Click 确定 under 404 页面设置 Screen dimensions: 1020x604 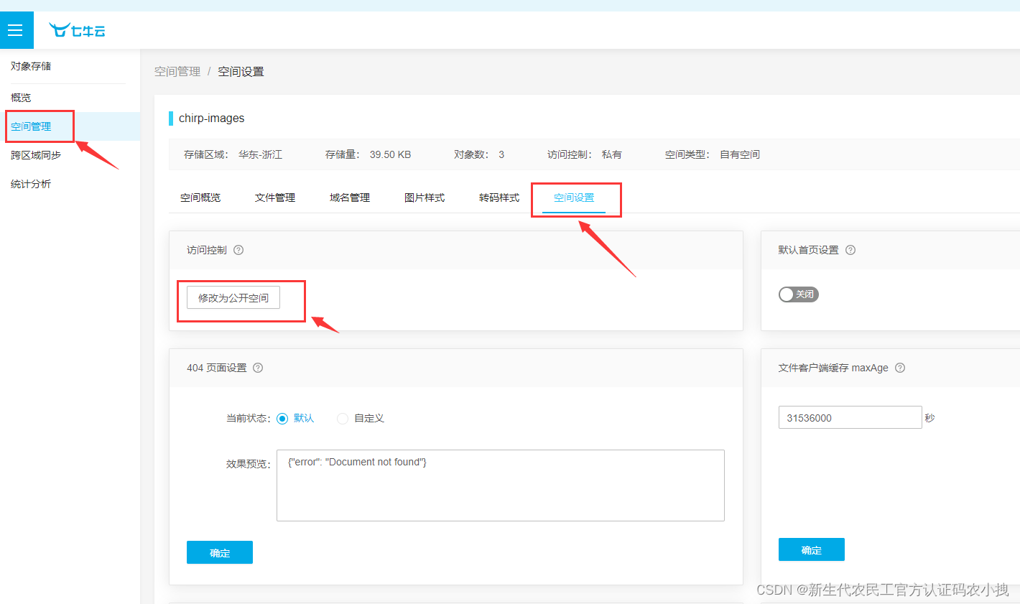coord(220,552)
